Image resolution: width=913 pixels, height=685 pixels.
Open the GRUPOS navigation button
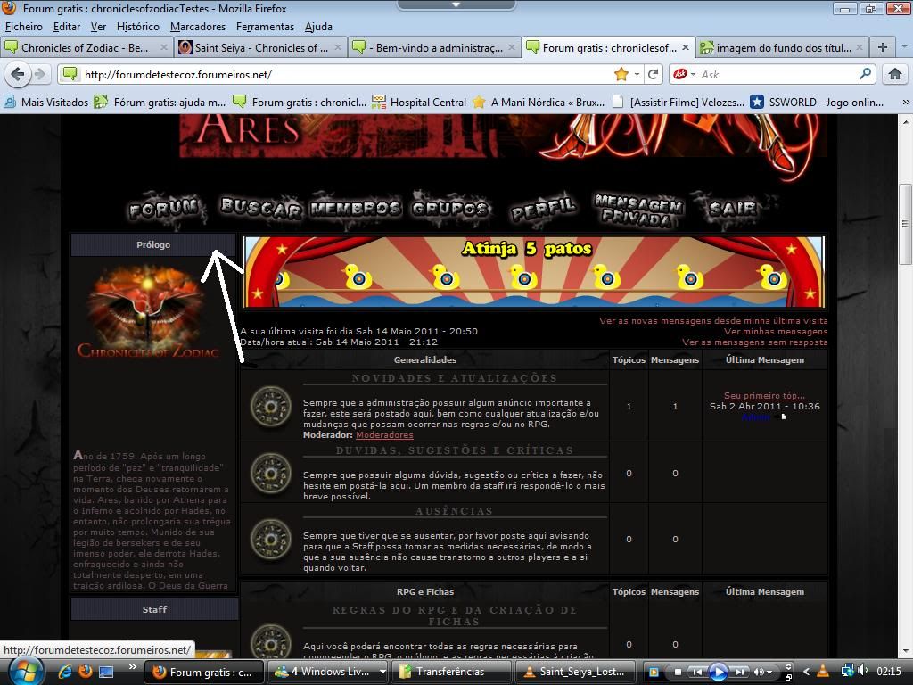click(450, 208)
